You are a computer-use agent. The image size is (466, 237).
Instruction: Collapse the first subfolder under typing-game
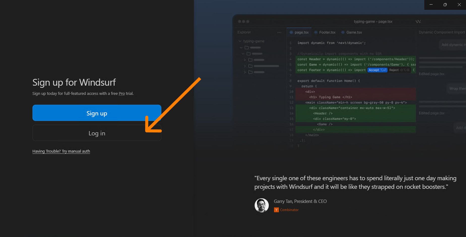241,48
